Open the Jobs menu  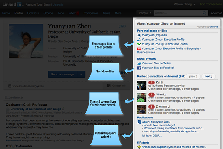pos(61,13)
